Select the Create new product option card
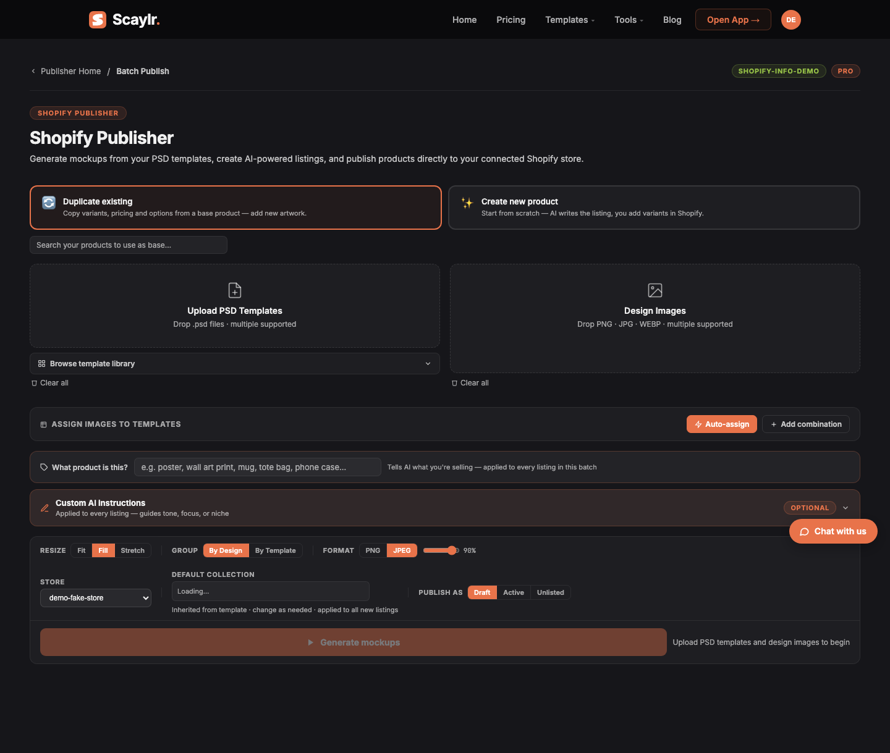This screenshot has height=753, width=890. pyautogui.click(x=654, y=208)
